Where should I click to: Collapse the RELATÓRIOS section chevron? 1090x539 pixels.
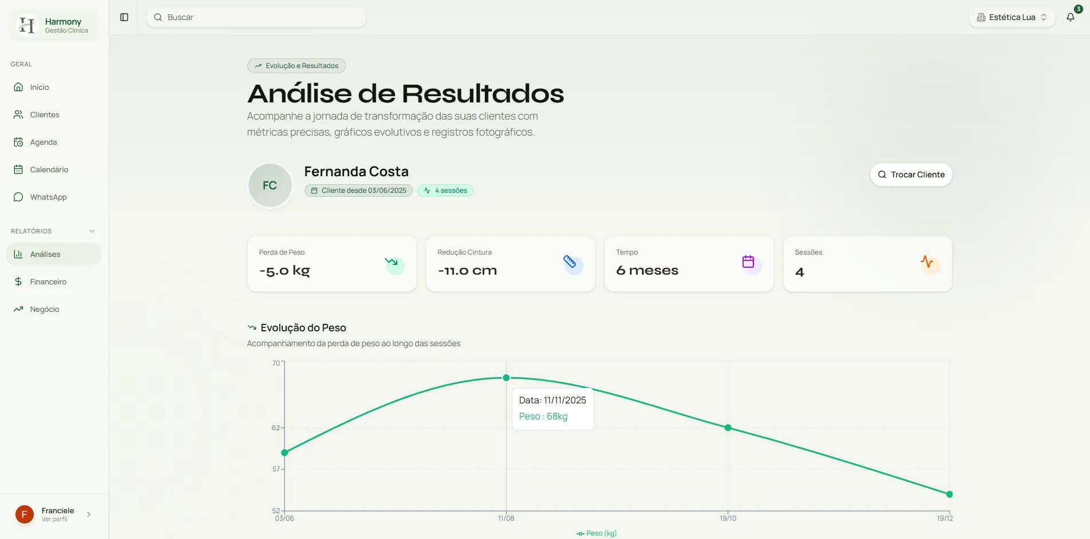92,231
